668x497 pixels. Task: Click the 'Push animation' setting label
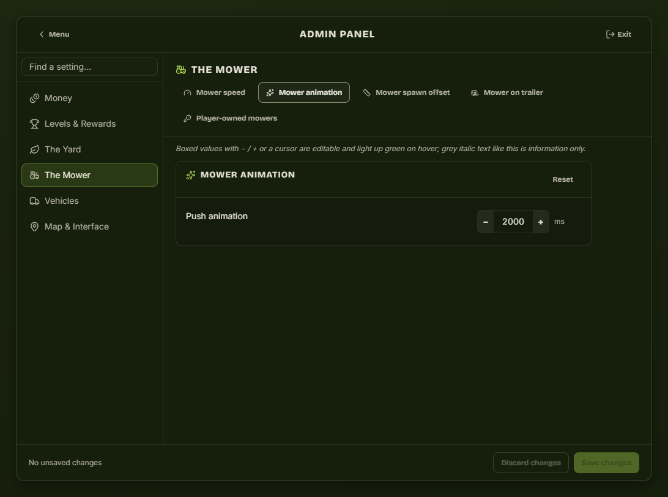click(217, 216)
